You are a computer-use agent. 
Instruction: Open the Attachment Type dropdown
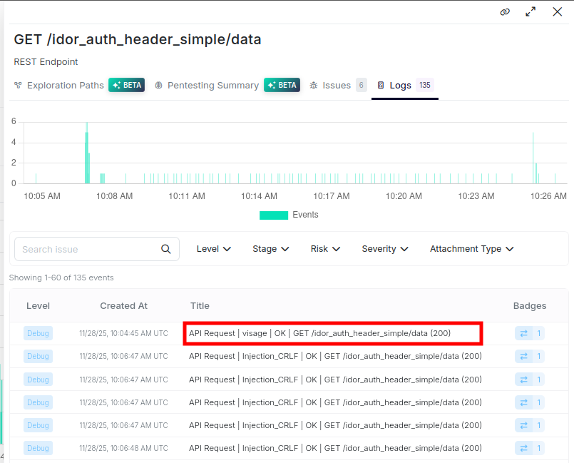471,249
